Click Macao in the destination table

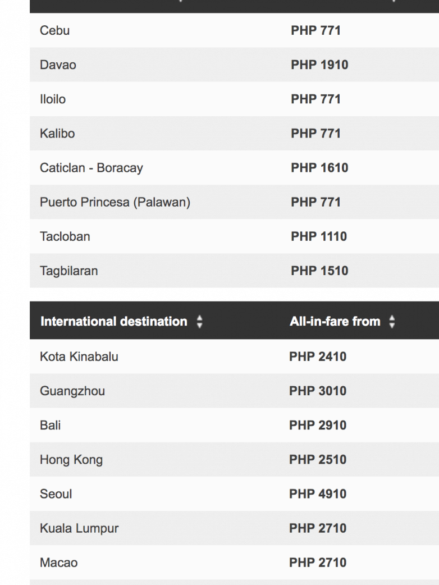tap(59, 563)
